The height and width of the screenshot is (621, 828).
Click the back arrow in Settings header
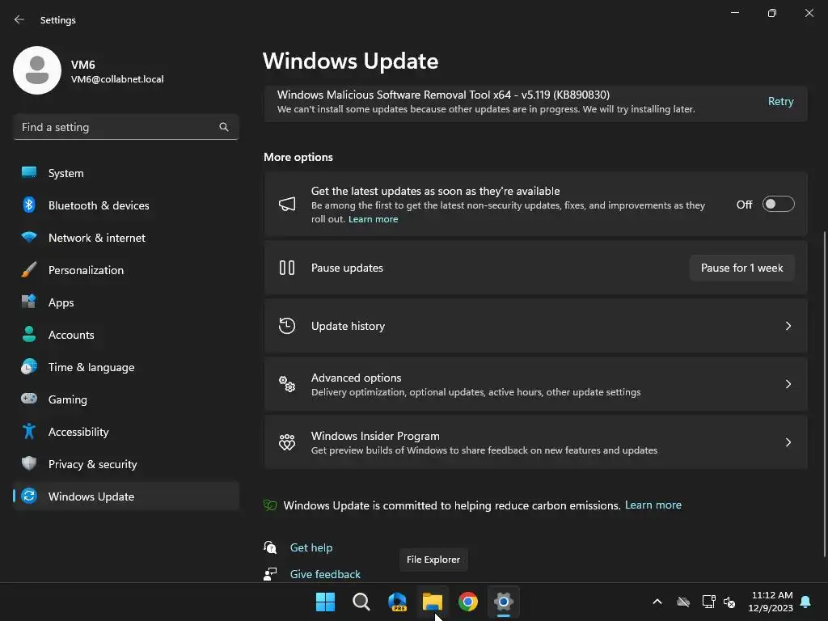click(x=19, y=19)
